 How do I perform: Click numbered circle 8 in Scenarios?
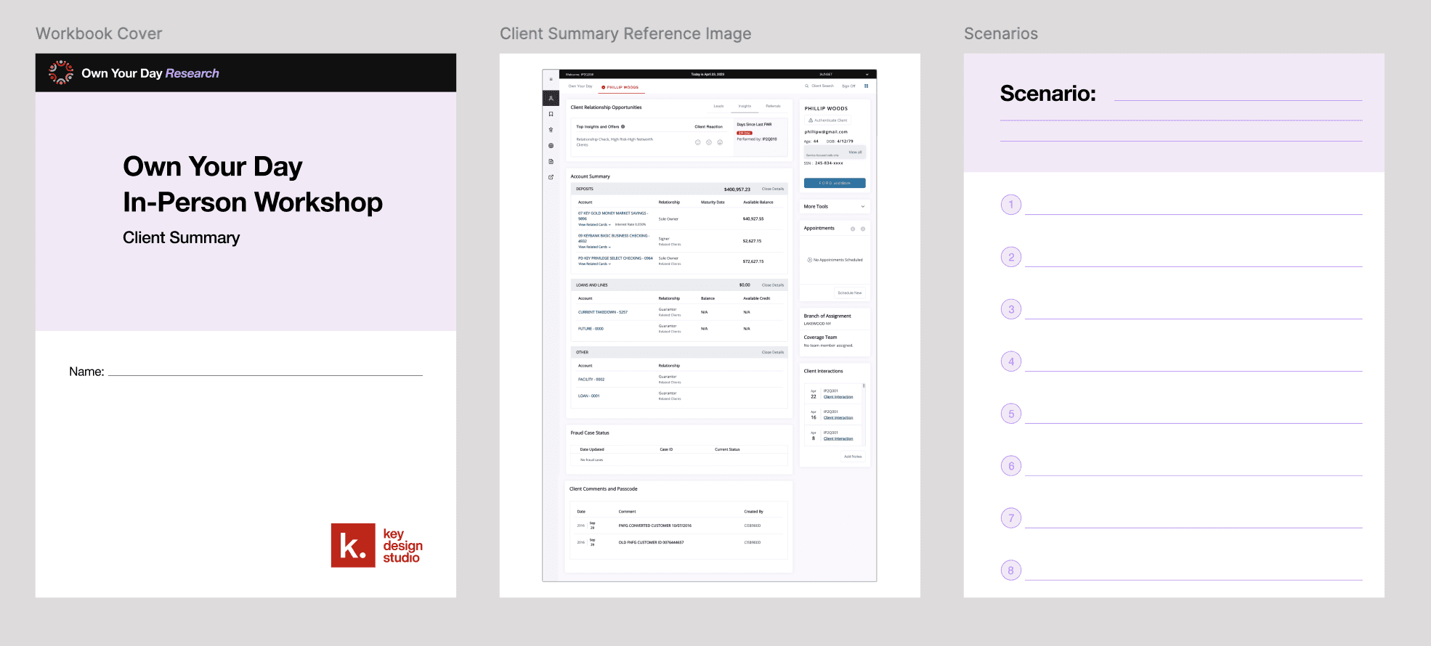[x=1011, y=571]
